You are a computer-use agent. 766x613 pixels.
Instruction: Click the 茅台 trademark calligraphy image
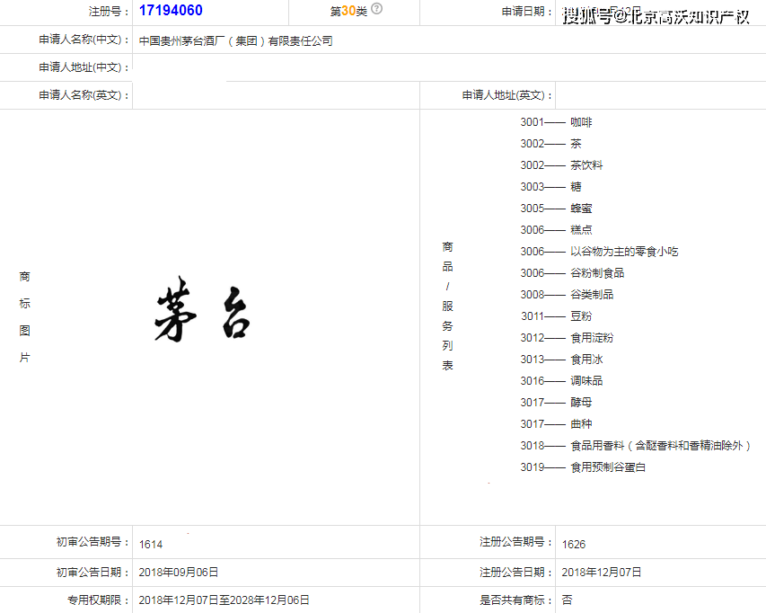[201, 315]
